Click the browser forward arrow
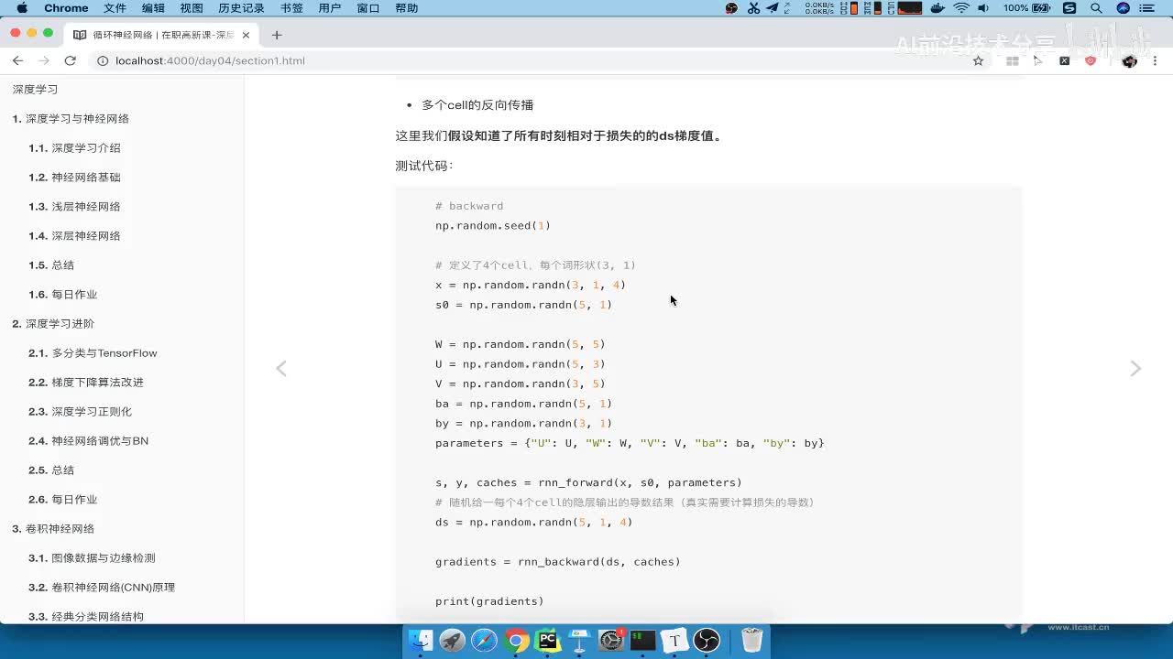Viewport: 1173px width, 659px height. pyautogui.click(x=43, y=60)
